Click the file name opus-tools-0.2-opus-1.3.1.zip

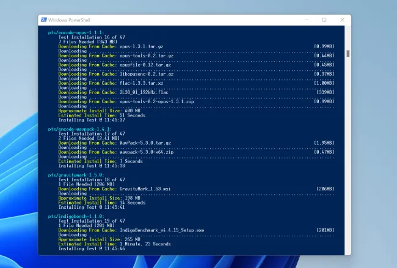point(157,101)
